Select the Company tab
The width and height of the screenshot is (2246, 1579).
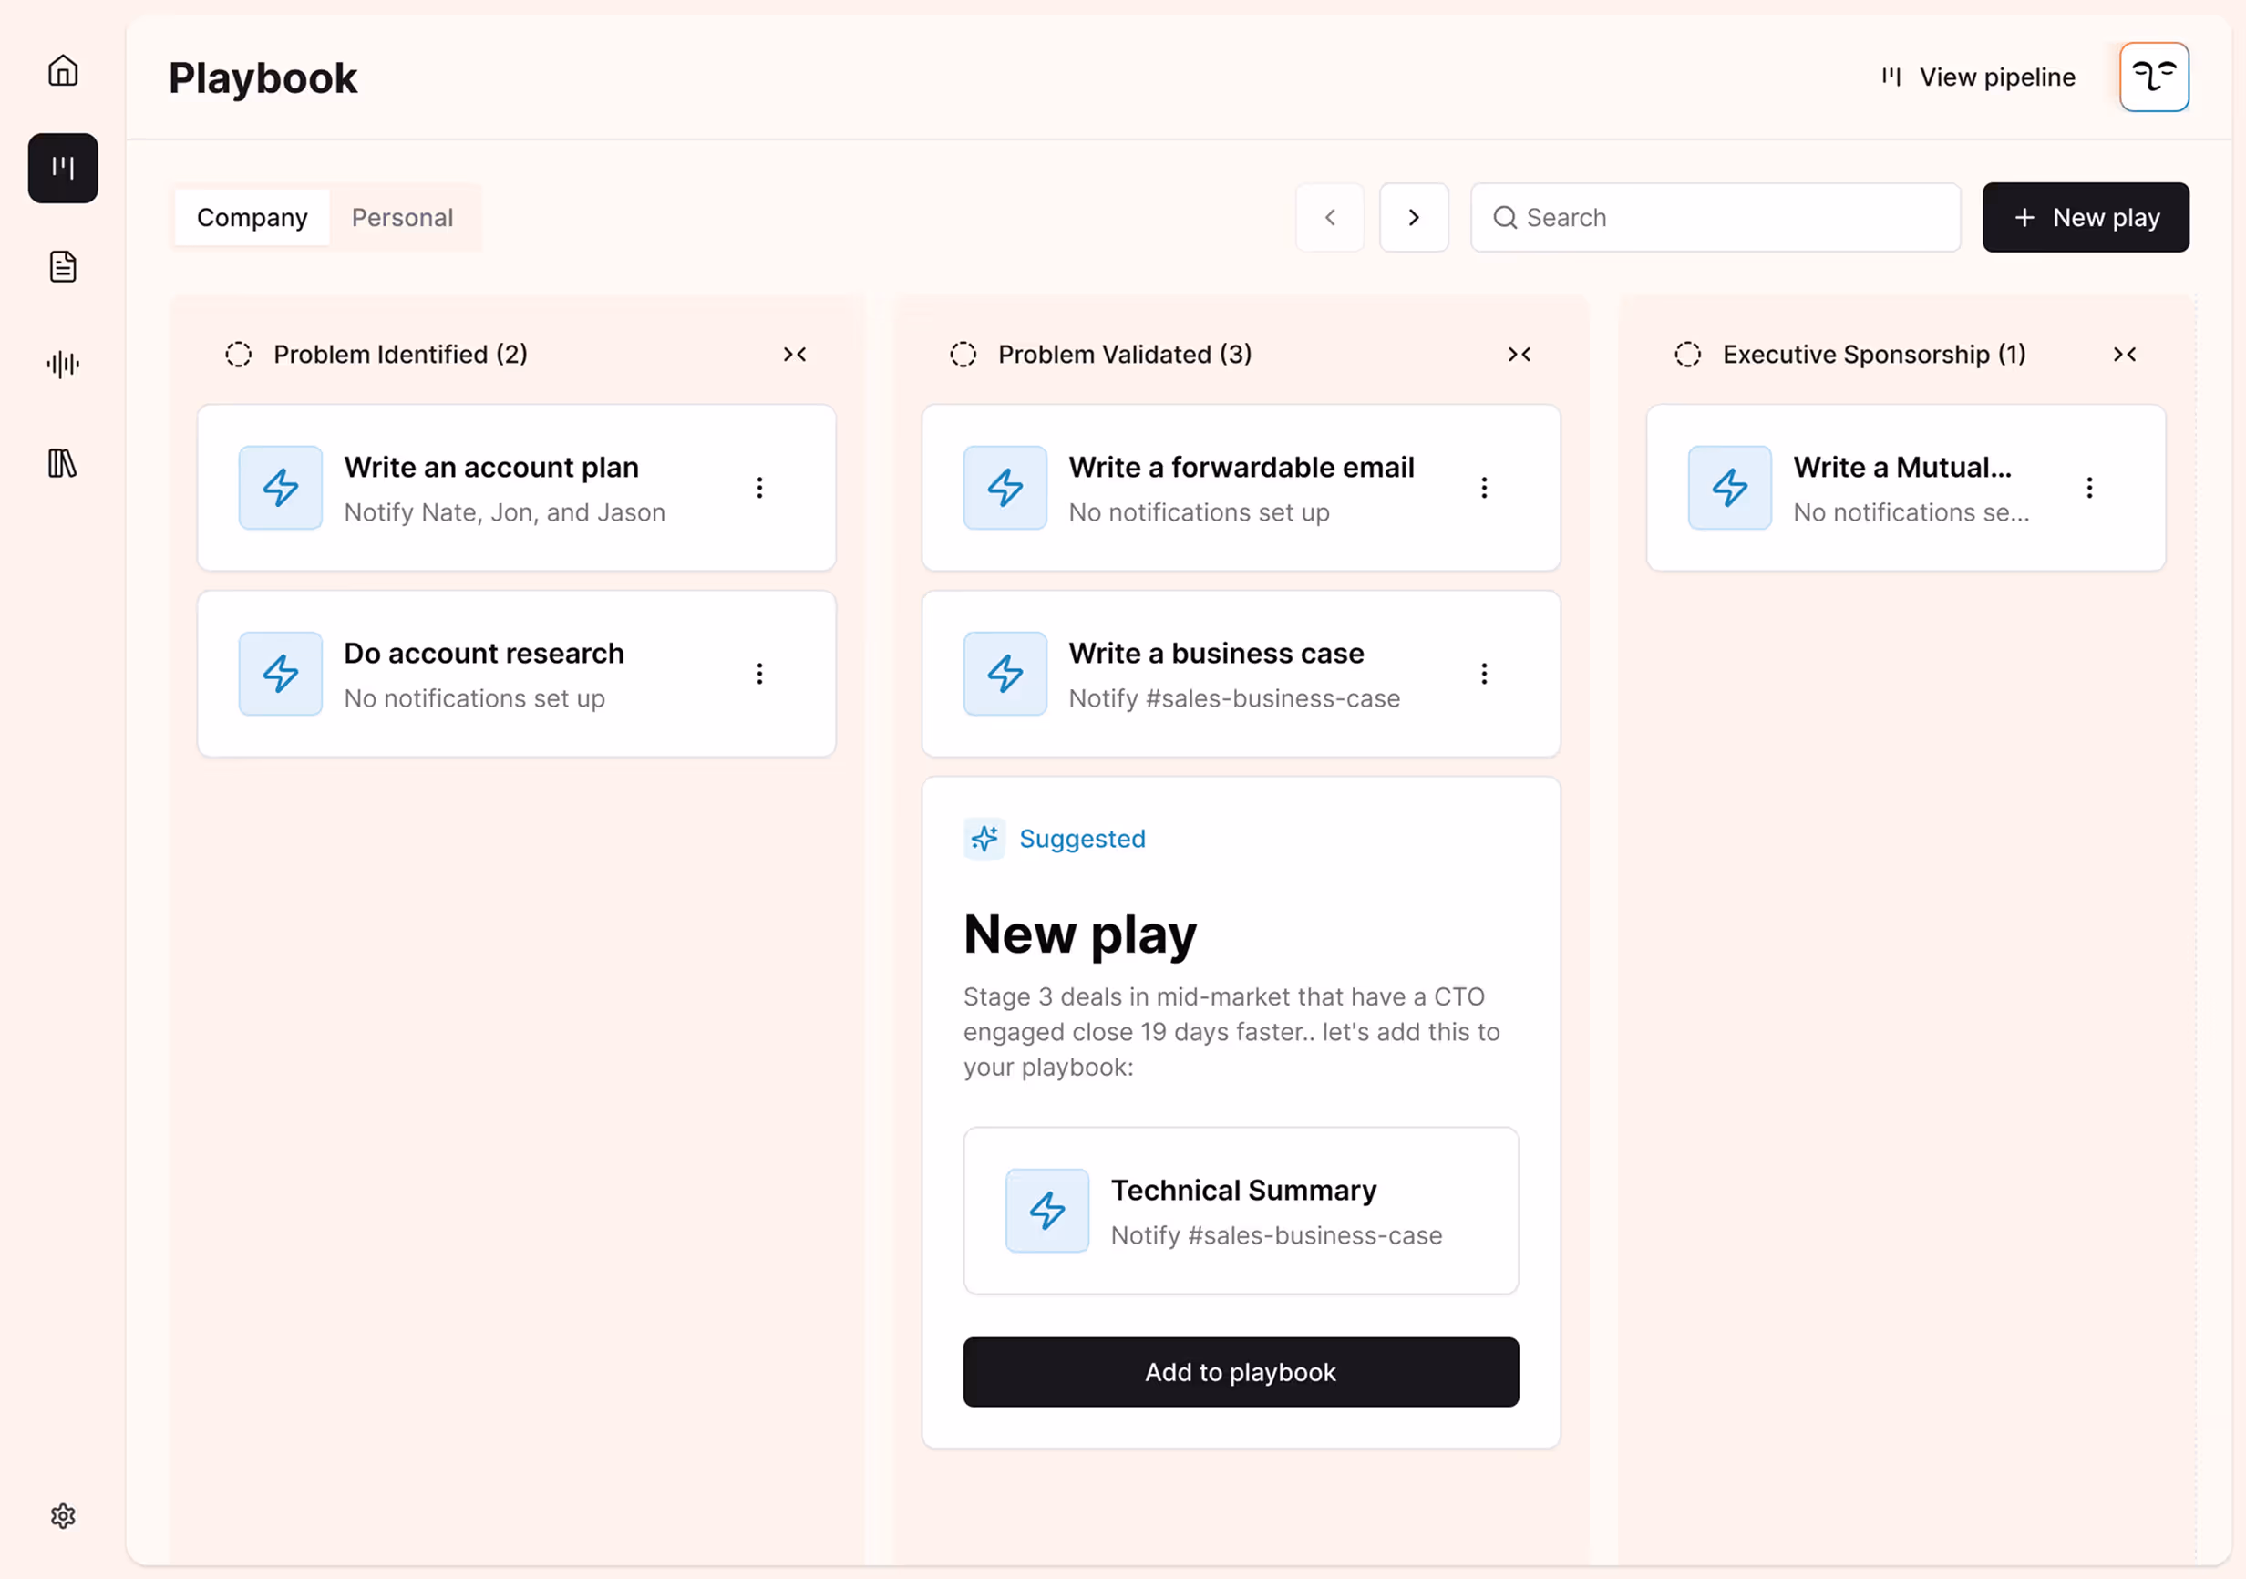[252, 217]
